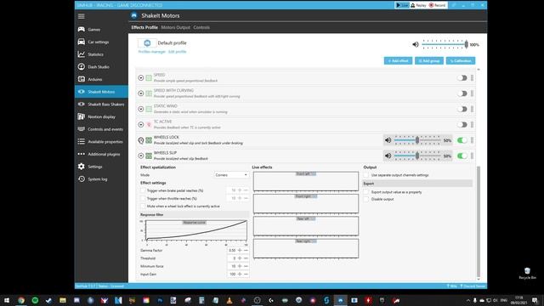544x306 pixels.
Task: Check the Disable output box
Action: (x=366, y=199)
